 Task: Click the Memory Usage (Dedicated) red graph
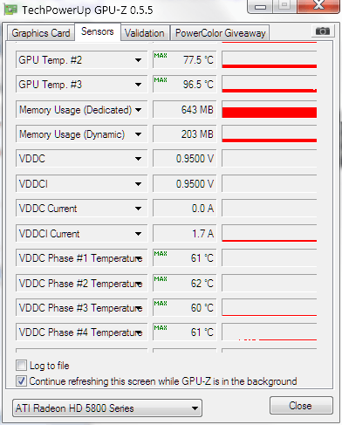coord(270,110)
